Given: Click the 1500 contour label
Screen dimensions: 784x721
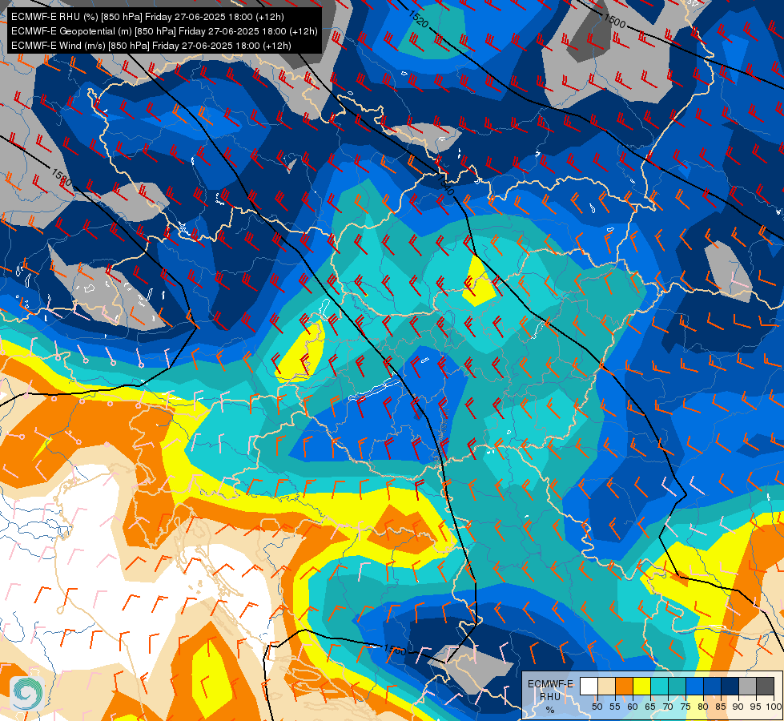Looking at the screenshot, I should [614, 21].
